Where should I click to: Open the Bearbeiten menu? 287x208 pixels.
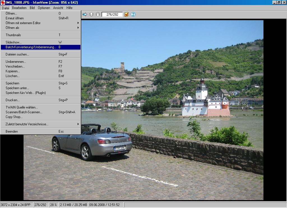pyautogui.click(x=19, y=8)
